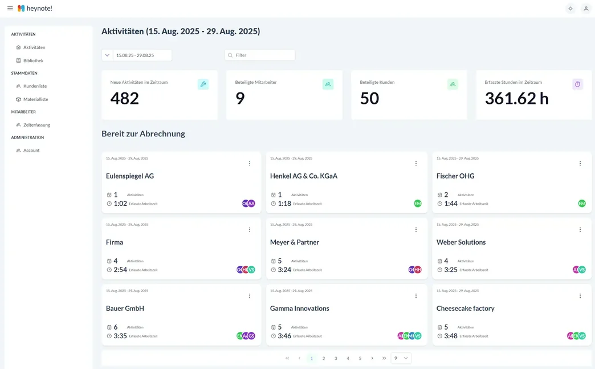The image size is (595, 369).
Task: Select the EM avatar on Fischer OHG card
Action: pos(582,203)
